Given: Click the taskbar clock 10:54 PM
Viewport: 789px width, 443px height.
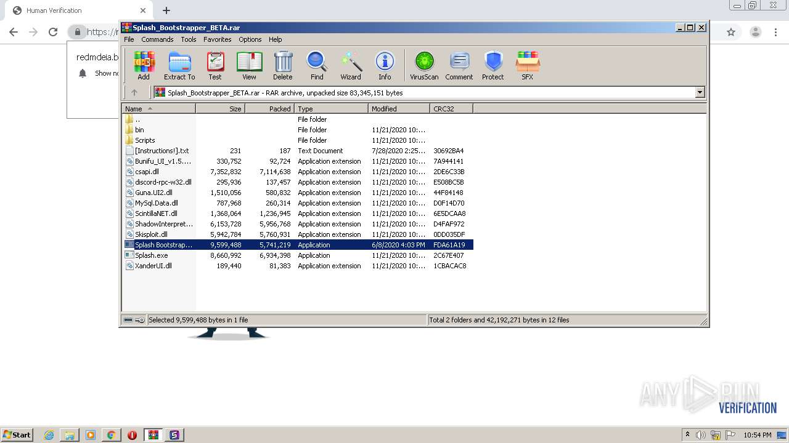Looking at the screenshot, I should click(758, 435).
